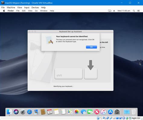The image size is (143, 120).
Task: Open Downloads folder in Dock
Action: click(127, 112)
